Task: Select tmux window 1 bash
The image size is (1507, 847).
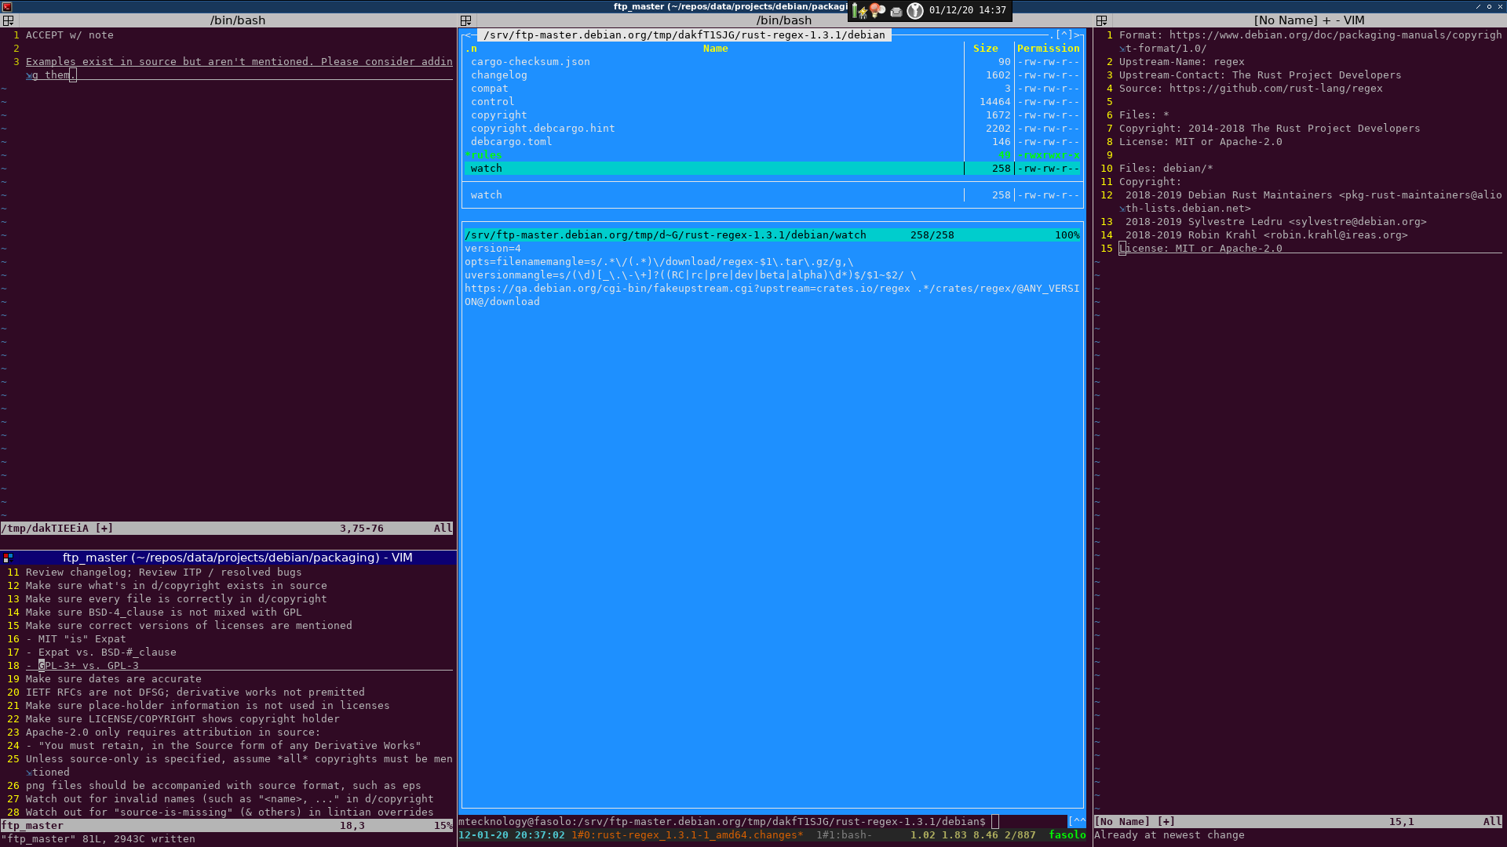Action: click(x=844, y=835)
